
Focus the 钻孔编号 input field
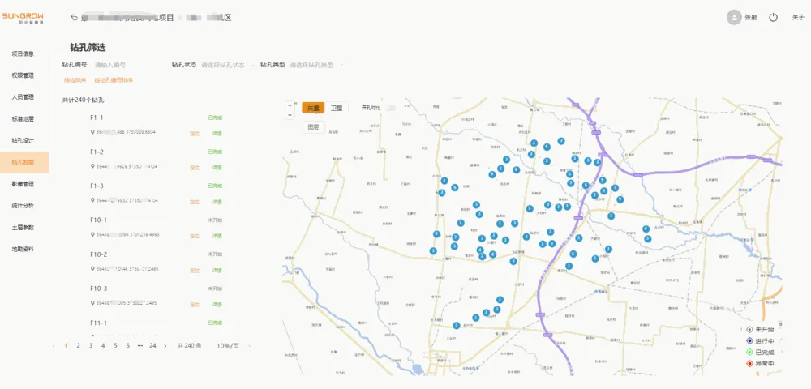point(127,66)
